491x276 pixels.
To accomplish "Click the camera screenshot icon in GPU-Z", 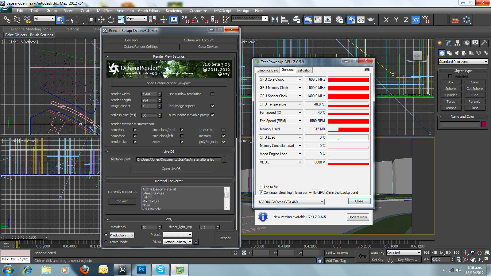I will pos(367,70).
